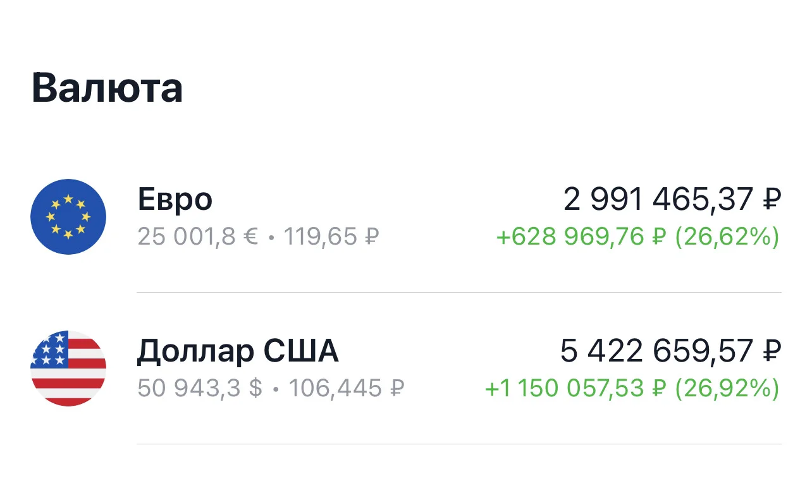Tap the 50 943,3 $ quantity text

(200, 388)
